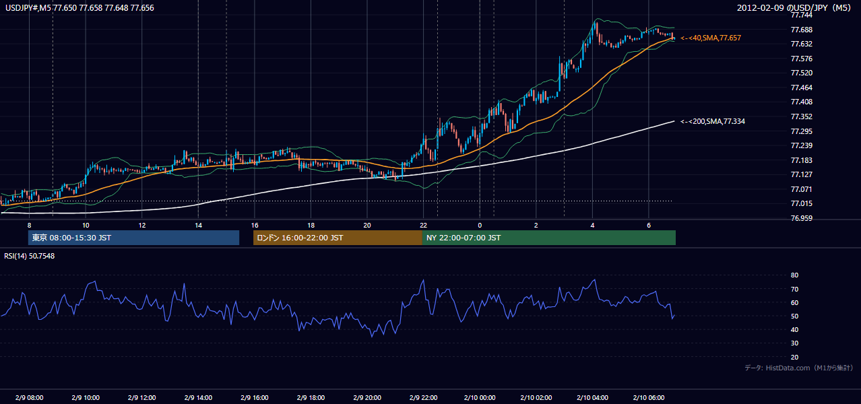
Task: Click RSI axis level 30
Action: pos(794,343)
